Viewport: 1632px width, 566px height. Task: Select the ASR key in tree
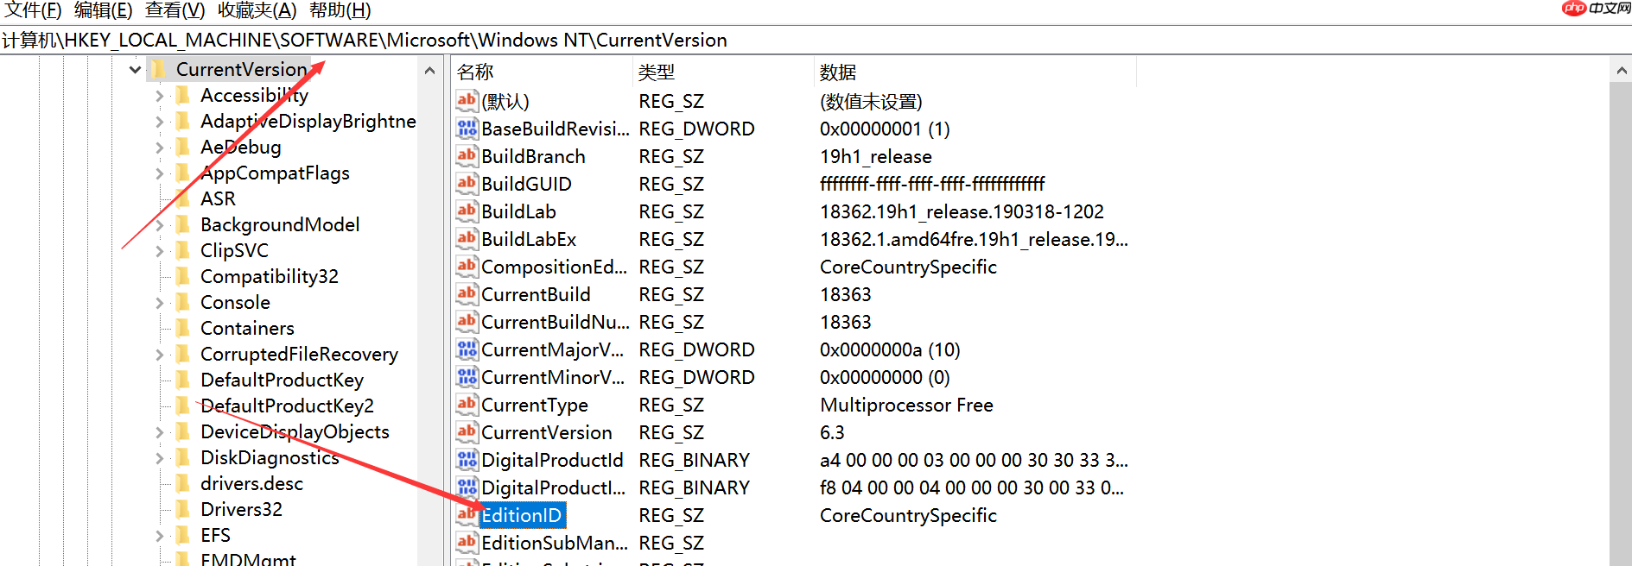218,198
